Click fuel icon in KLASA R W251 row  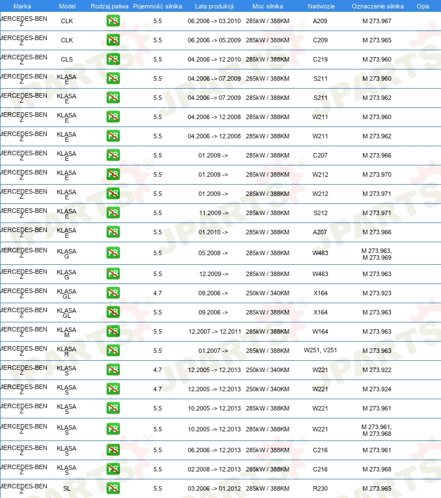click(x=113, y=350)
